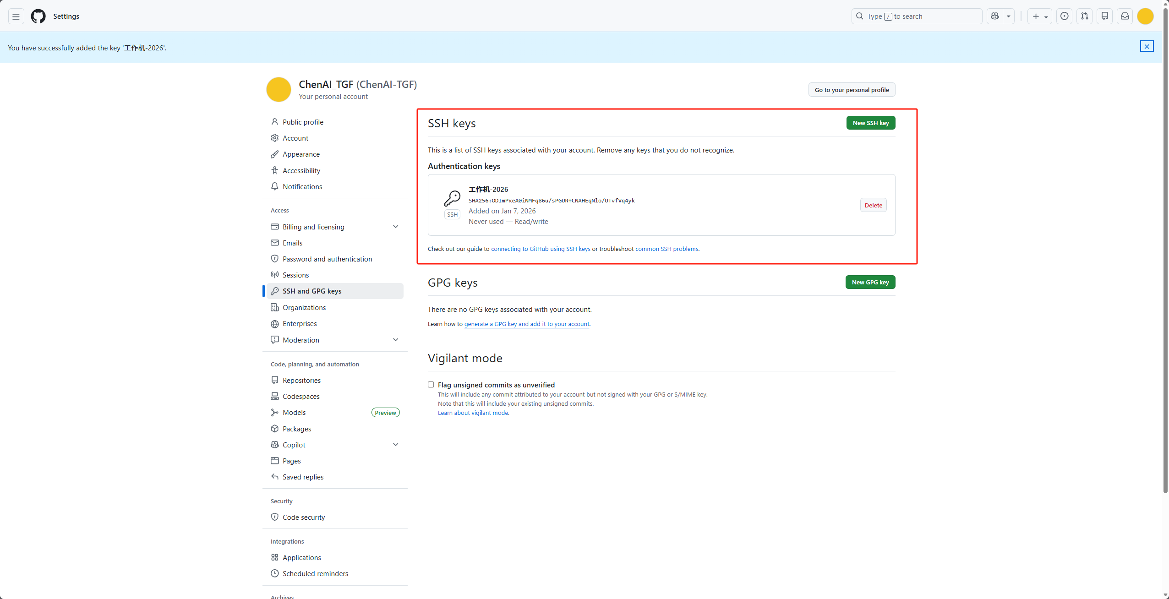Expand the Copilot sidebar section
1169x599 pixels.
click(395, 445)
